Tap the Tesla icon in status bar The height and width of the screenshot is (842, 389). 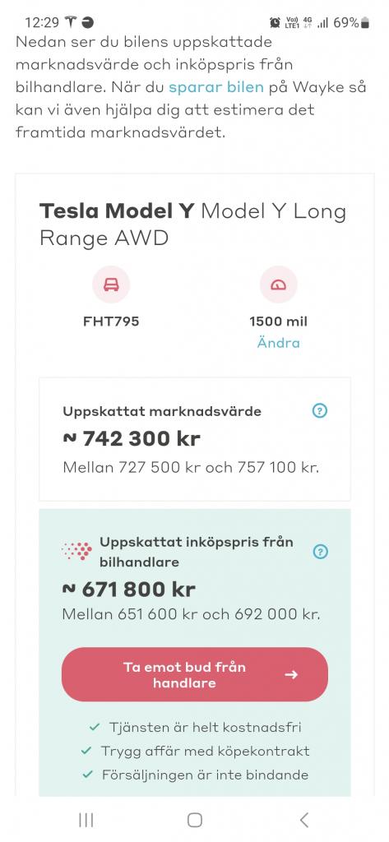pos(71,22)
